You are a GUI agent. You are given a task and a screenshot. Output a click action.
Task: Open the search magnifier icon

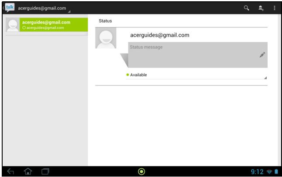click(x=246, y=8)
